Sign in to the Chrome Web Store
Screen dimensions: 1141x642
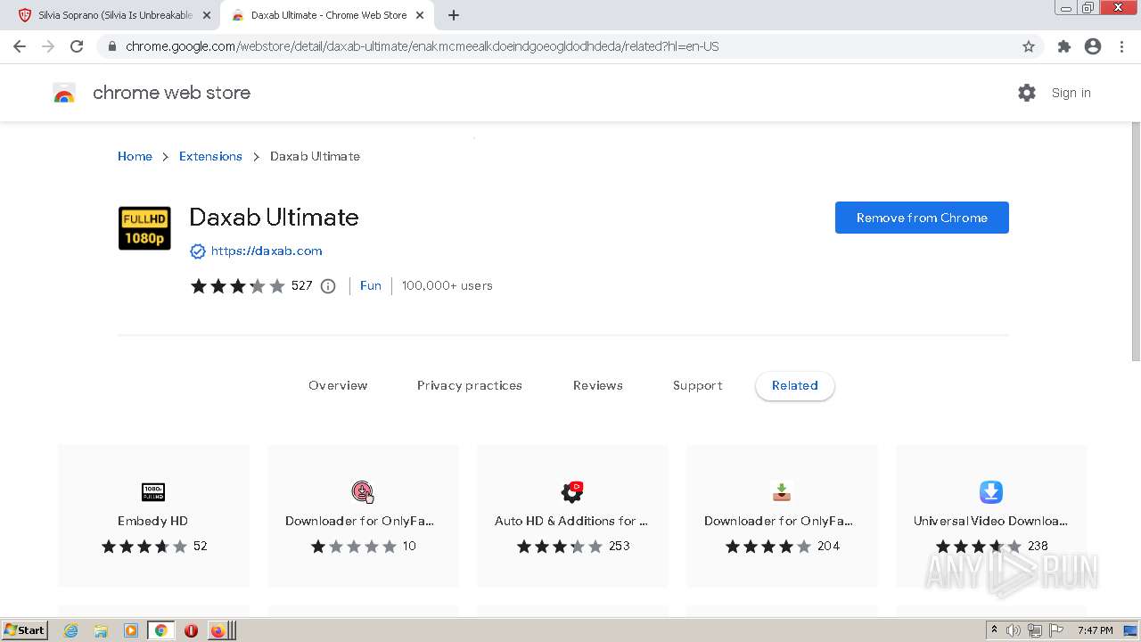click(1071, 93)
